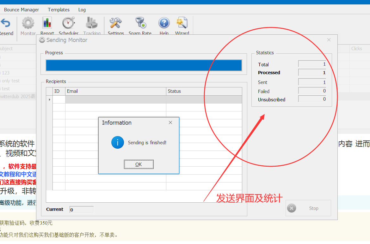The width and height of the screenshot is (370, 244).
Task: Click the gray stop circle icon
Action: pos(291,208)
